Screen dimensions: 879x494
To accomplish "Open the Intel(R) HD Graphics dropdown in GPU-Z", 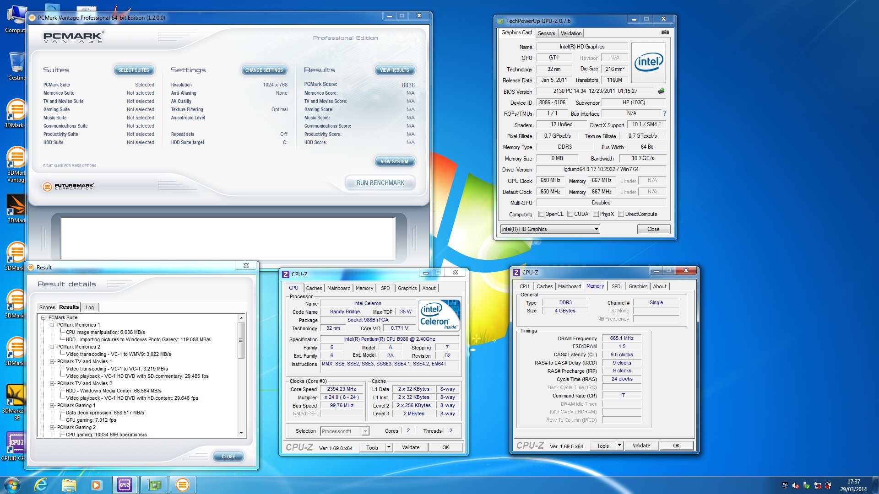I will 550,229.
